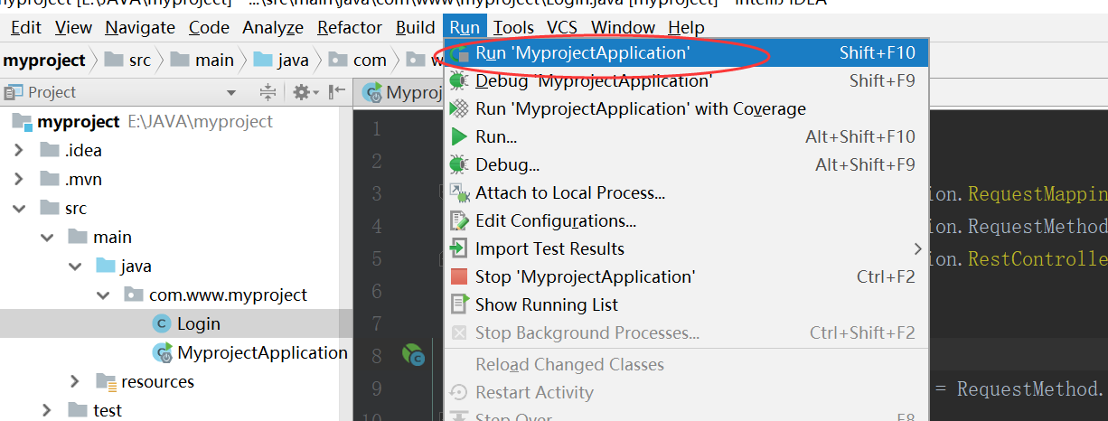
Task: Click line number 3 in gutter
Action: pos(376,193)
